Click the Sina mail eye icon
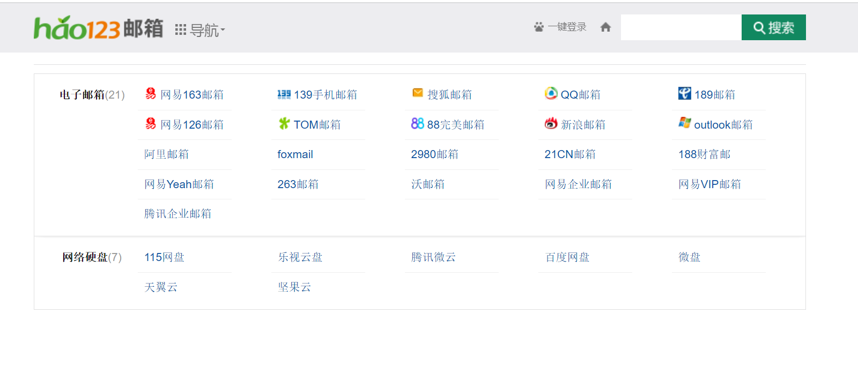The image size is (858, 365). [x=551, y=123]
